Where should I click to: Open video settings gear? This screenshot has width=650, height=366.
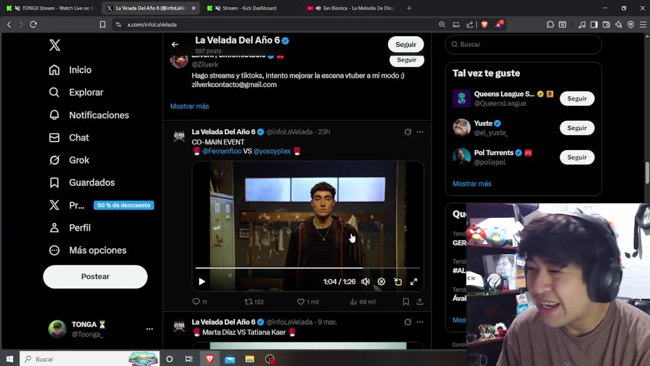381,282
